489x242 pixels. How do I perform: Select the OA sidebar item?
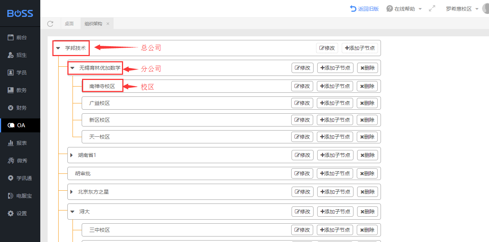[20, 125]
